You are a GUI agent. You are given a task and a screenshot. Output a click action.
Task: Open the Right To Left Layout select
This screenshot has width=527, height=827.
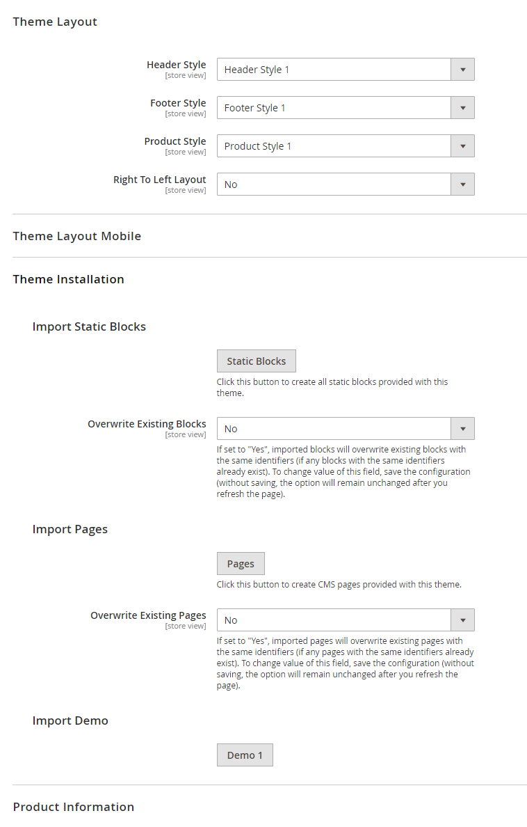(334, 184)
